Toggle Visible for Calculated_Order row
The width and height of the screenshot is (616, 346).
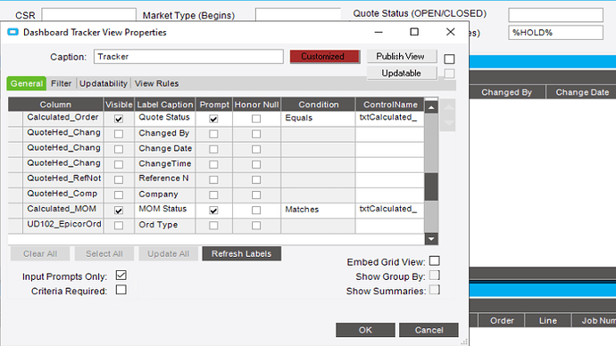point(118,119)
